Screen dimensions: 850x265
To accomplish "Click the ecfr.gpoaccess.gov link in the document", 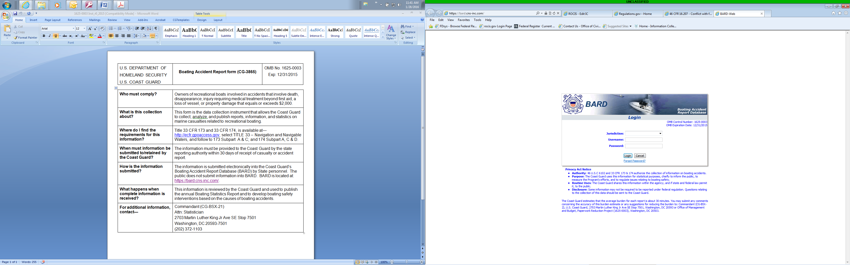I will tap(197, 135).
